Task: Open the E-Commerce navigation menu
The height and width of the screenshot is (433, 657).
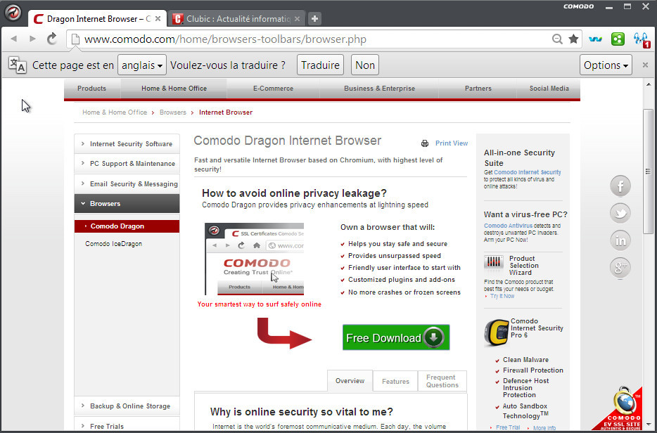Action: click(273, 89)
